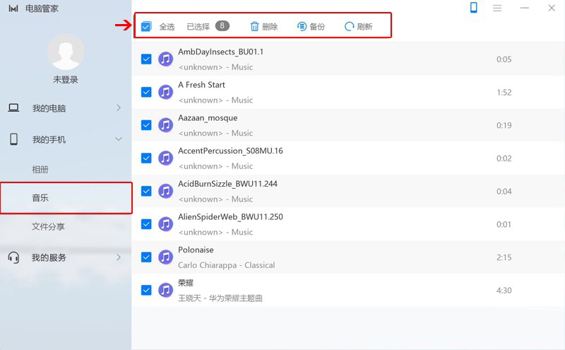
Task: Click the user avatar profile picture
Action: tap(66, 52)
